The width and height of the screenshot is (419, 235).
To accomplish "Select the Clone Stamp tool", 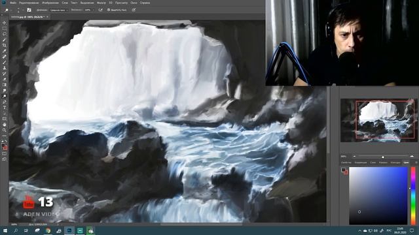I will pos(5,68).
